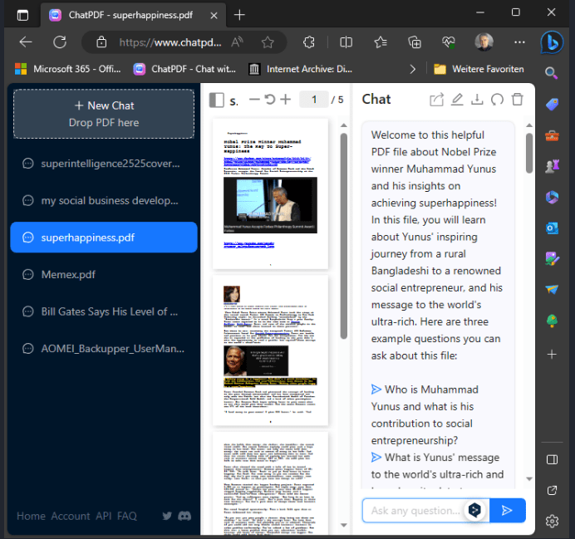Click the New Chat drop area
575x539 pixels.
pyautogui.click(x=104, y=114)
